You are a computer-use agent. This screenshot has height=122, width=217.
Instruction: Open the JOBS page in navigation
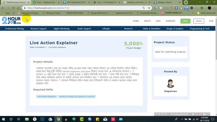point(158,21)
